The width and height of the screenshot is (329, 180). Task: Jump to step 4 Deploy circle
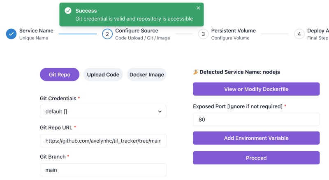tap(299, 34)
